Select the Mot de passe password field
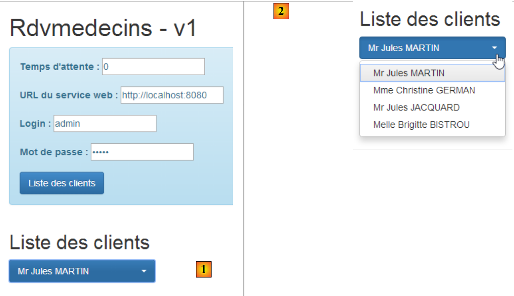The height and width of the screenshot is (296, 514). tap(142, 152)
